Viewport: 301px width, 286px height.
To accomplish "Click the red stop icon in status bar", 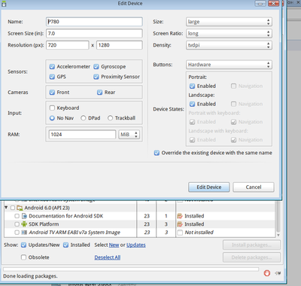I will 267,273.
